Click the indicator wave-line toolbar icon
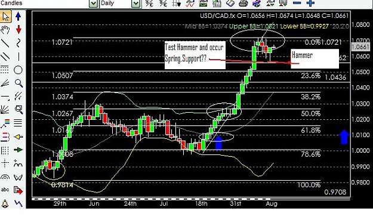 coord(190,3)
